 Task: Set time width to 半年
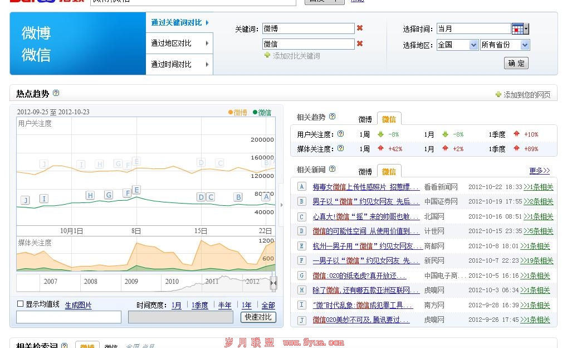[x=224, y=305]
